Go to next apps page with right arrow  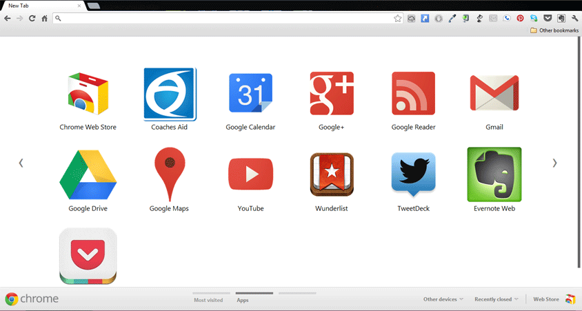tap(554, 163)
